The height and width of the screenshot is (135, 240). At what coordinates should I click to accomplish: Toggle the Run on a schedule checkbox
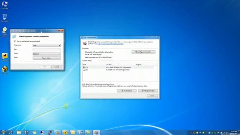coord(15,41)
